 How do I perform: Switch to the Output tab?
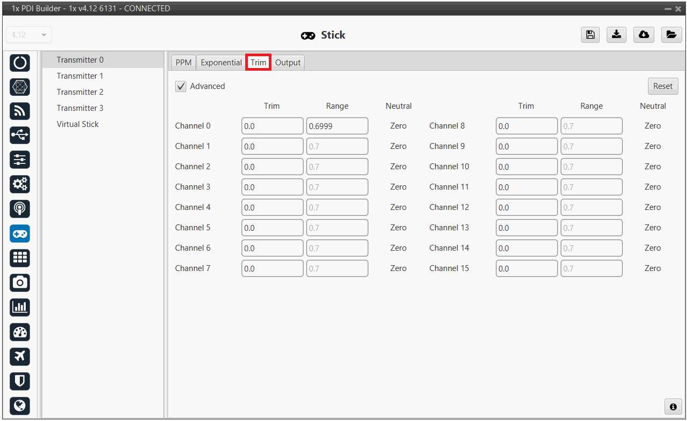tap(288, 63)
